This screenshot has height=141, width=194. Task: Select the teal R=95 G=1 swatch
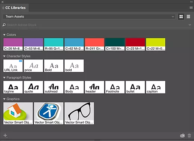coord(54,44)
